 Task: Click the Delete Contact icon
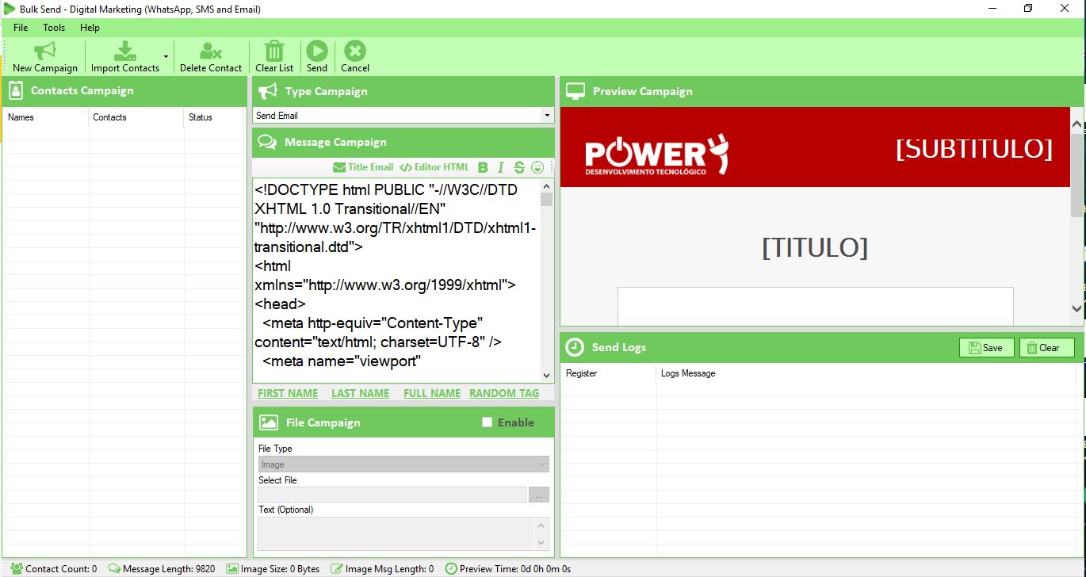tap(211, 52)
